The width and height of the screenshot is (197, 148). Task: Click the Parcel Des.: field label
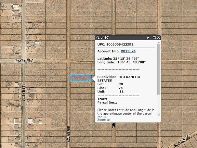click(107, 102)
